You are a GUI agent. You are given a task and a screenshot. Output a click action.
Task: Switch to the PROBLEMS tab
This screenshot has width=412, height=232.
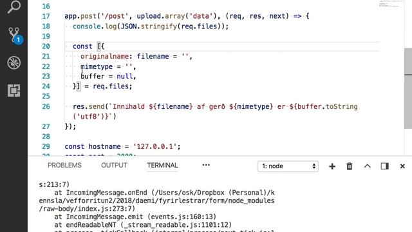(64, 165)
